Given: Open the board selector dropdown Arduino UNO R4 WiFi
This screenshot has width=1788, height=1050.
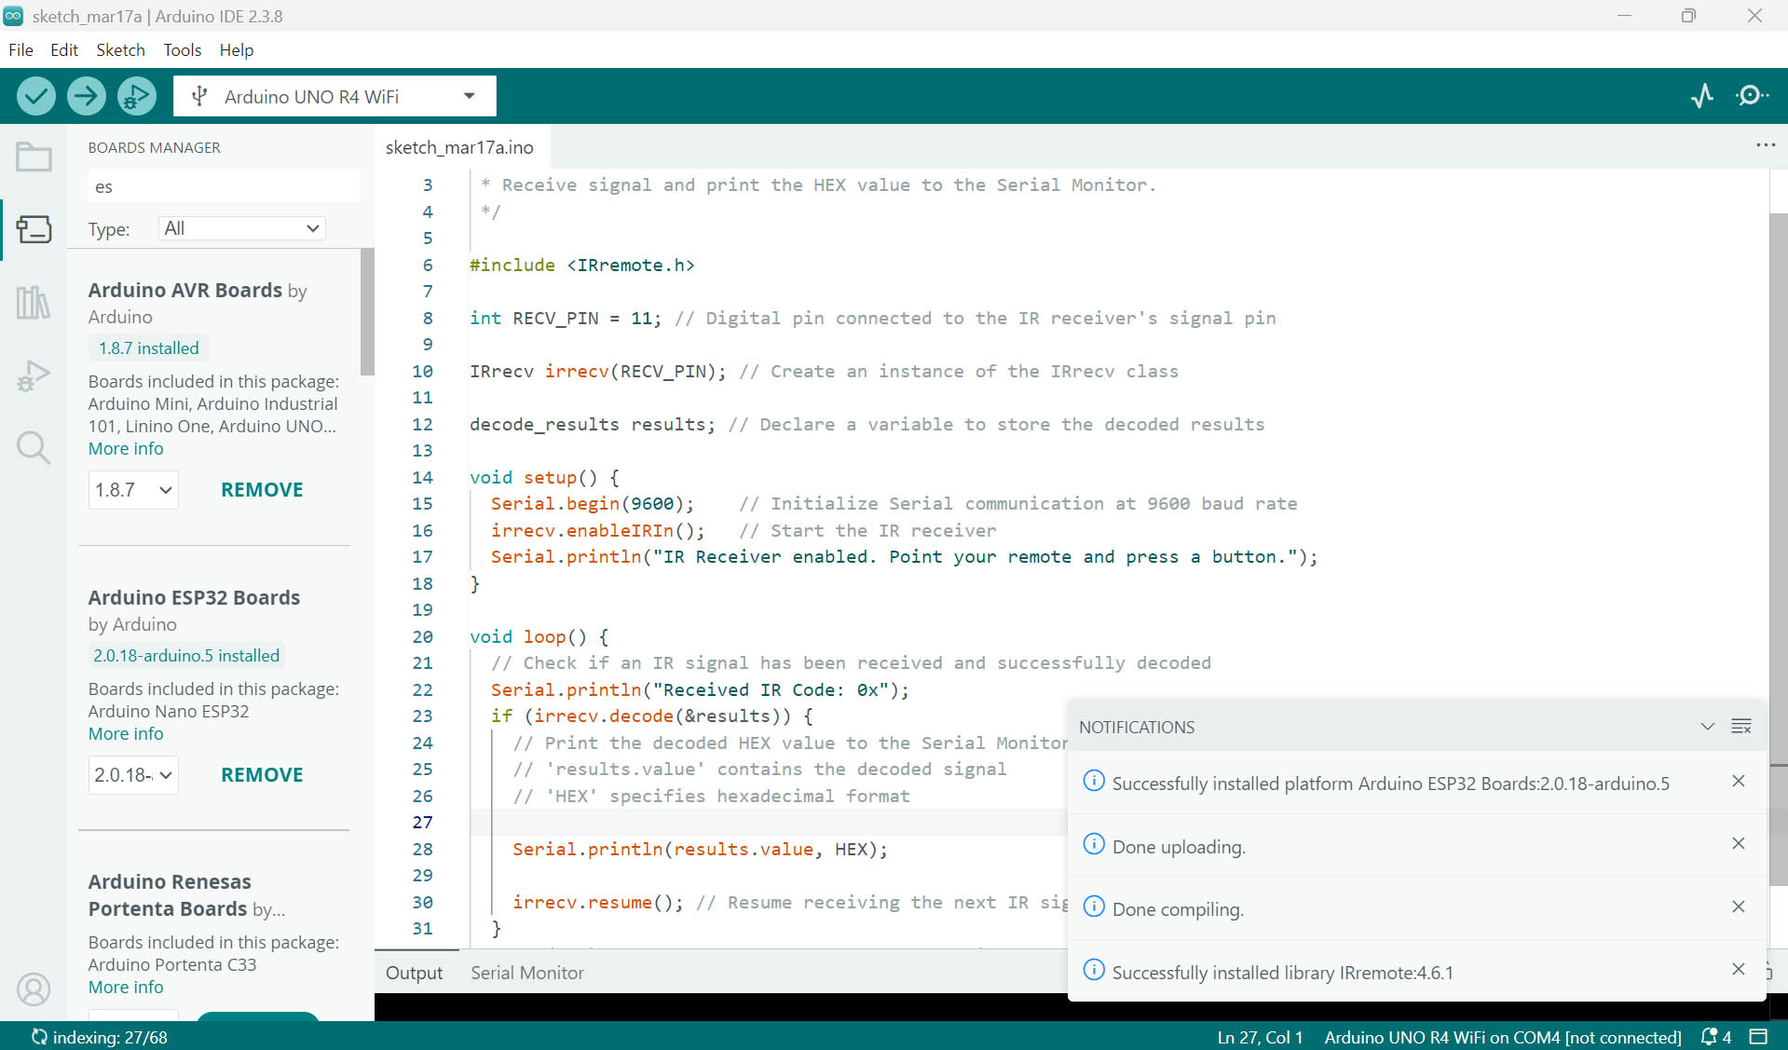Looking at the screenshot, I should tap(334, 96).
